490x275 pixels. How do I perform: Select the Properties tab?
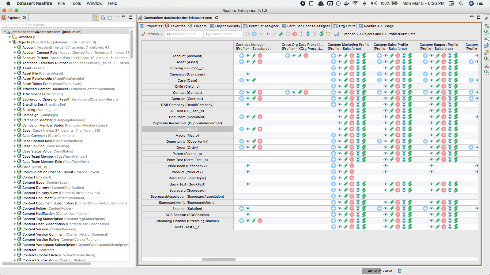click(x=151, y=26)
